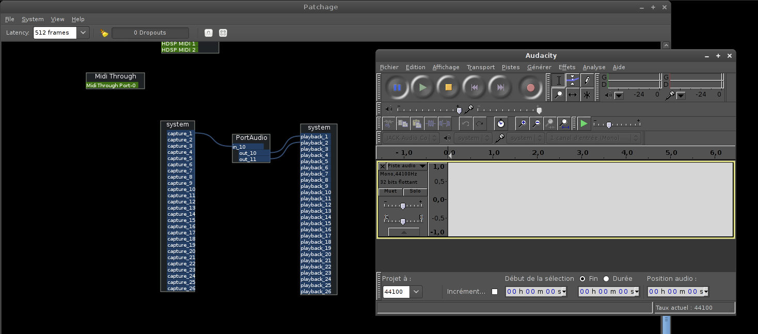Select the Draw pencil tool
The height and width of the screenshot is (334, 758).
pos(587,80)
